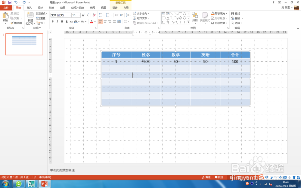Viewport: 301px width, 188px height.
Task: Apply text shadow with the S icon
Action: [x=67, y=21]
